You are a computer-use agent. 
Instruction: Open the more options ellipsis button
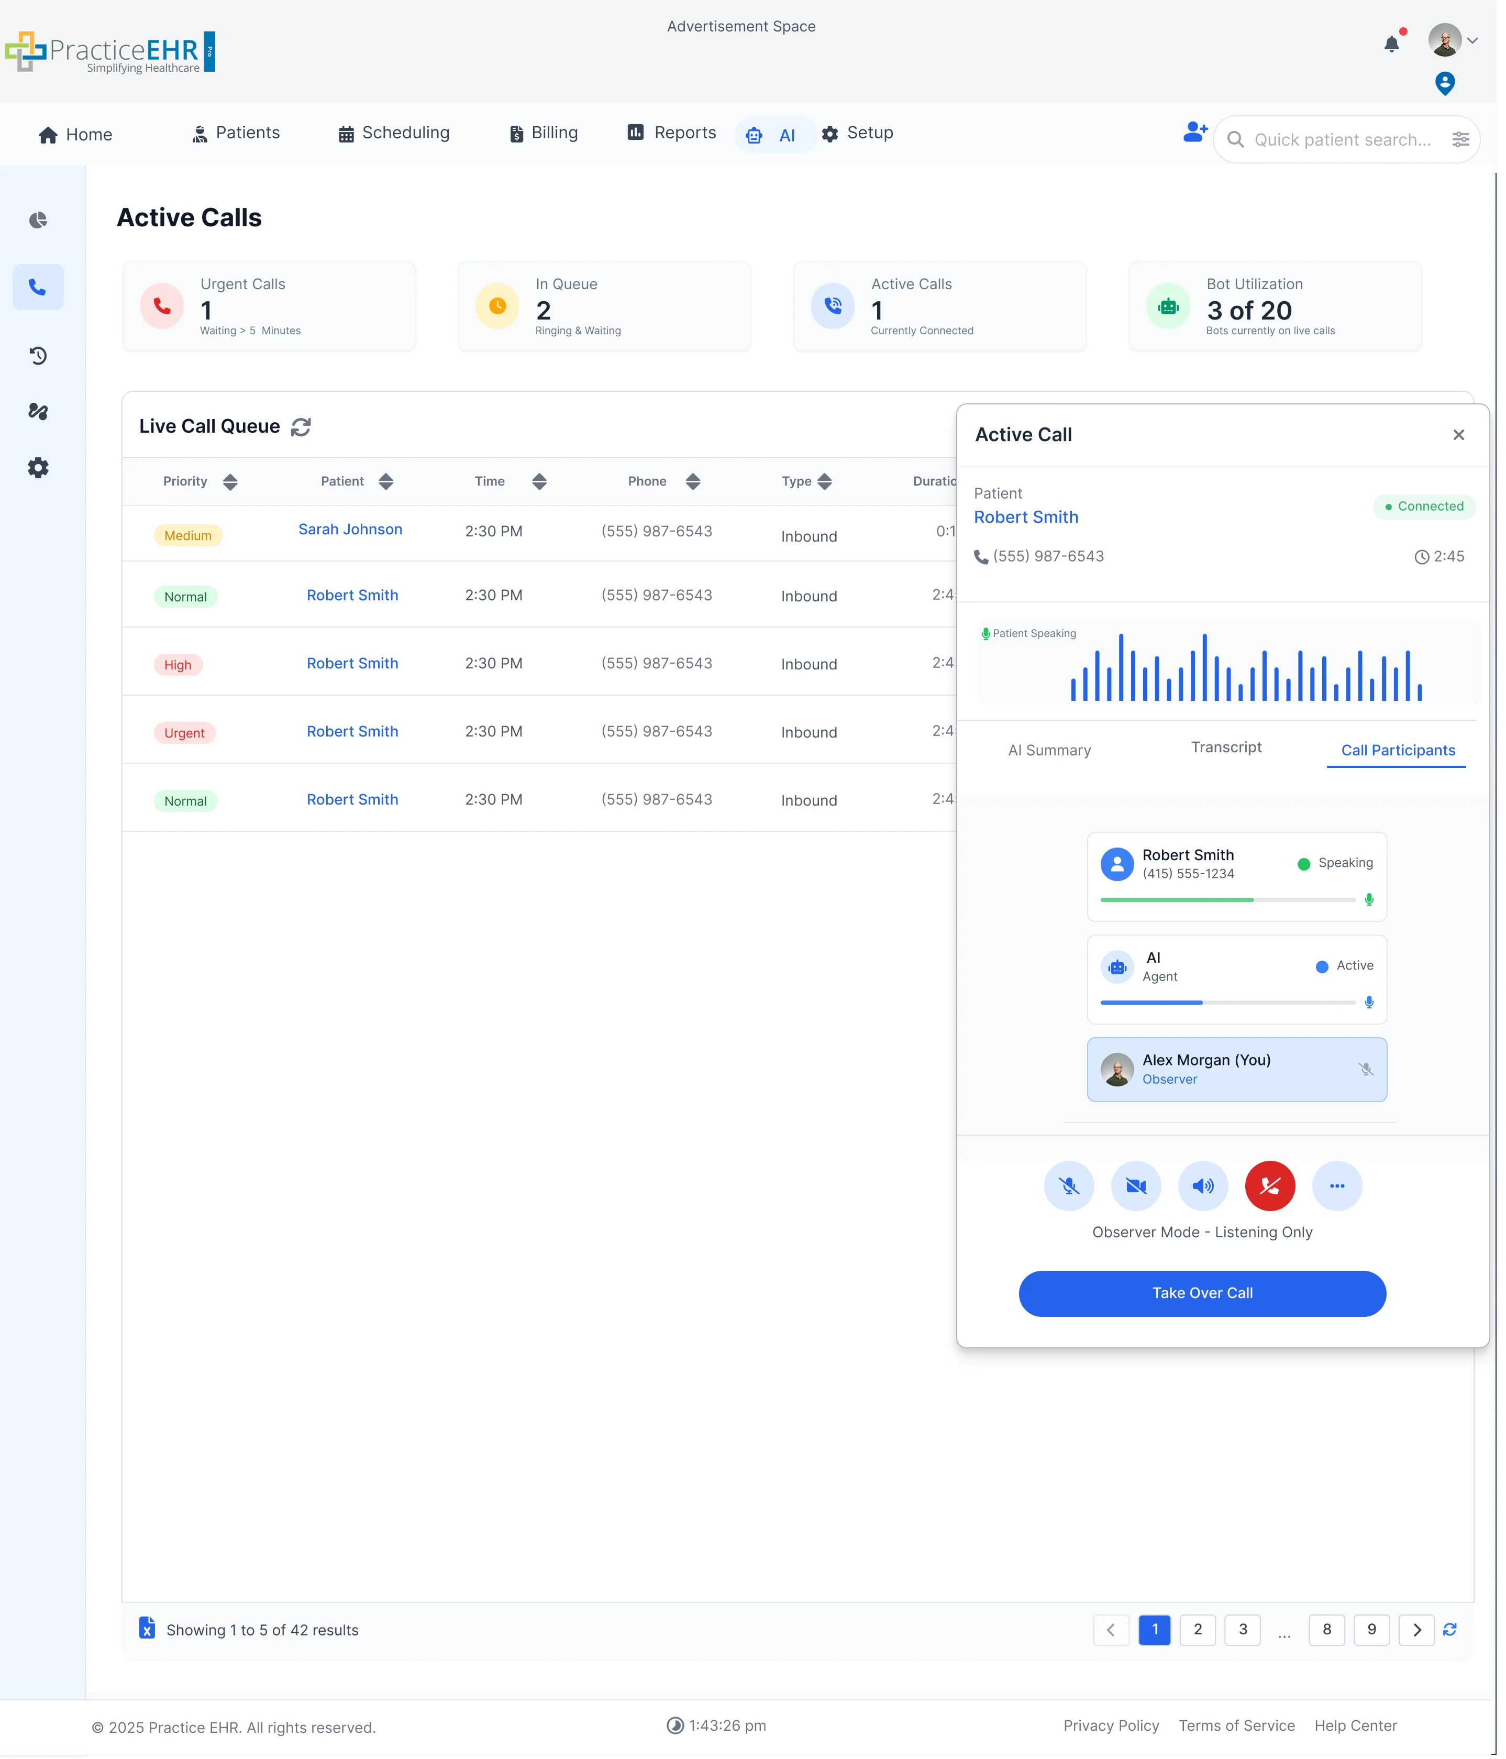tap(1336, 1186)
